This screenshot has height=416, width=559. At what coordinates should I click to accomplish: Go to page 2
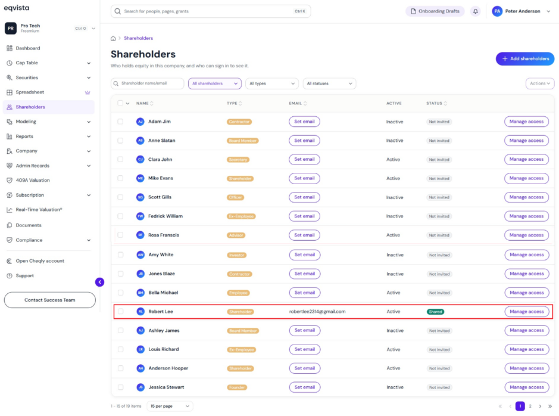pos(530,406)
